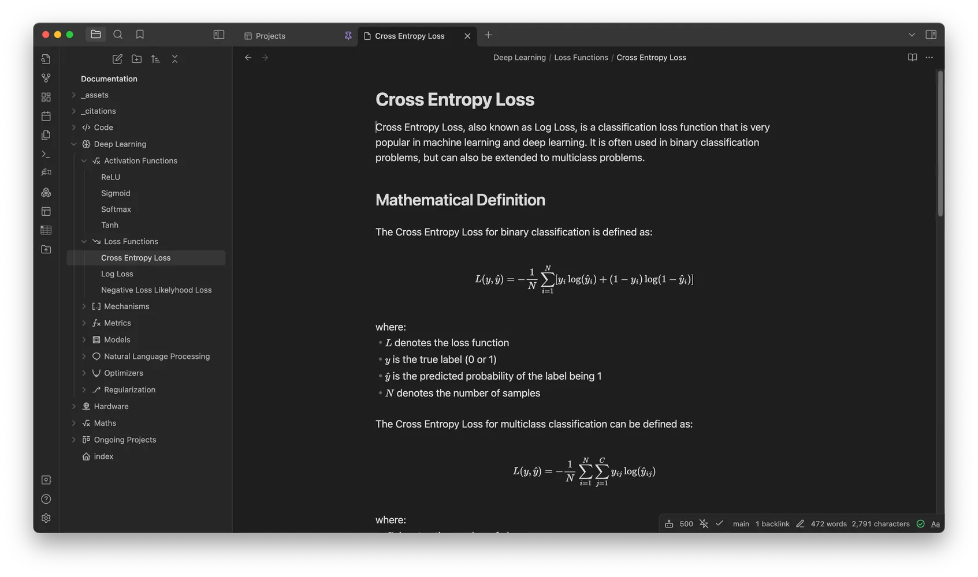Click the new note icon
The image size is (978, 577).
coord(117,59)
